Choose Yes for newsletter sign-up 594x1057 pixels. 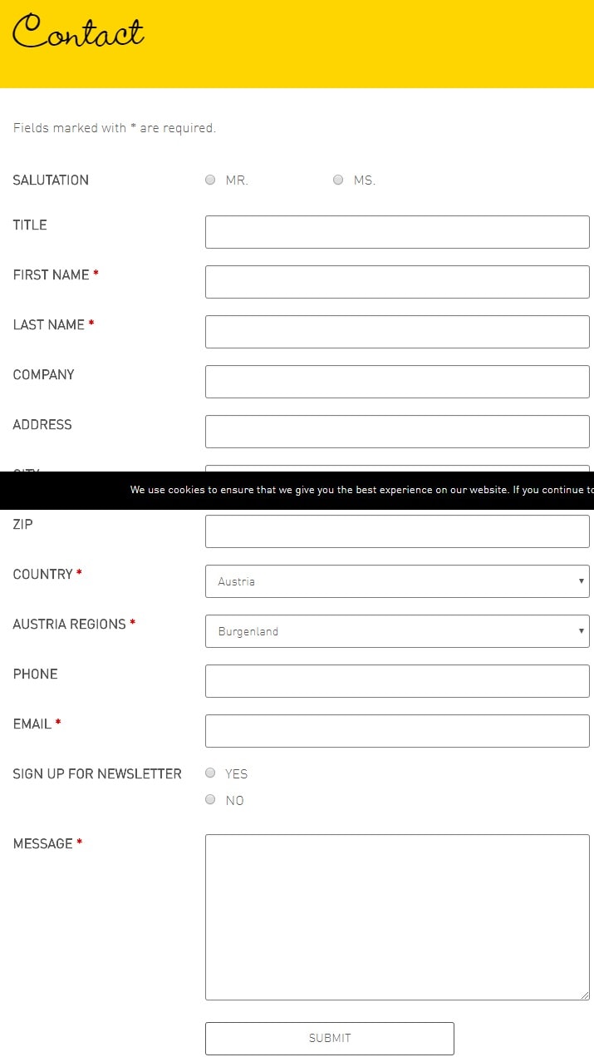tap(210, 773)
